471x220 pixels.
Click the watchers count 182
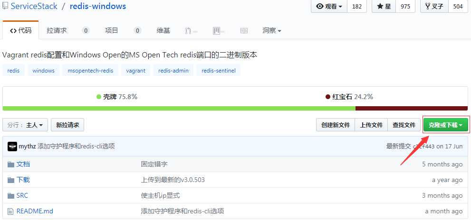(357, 6)
